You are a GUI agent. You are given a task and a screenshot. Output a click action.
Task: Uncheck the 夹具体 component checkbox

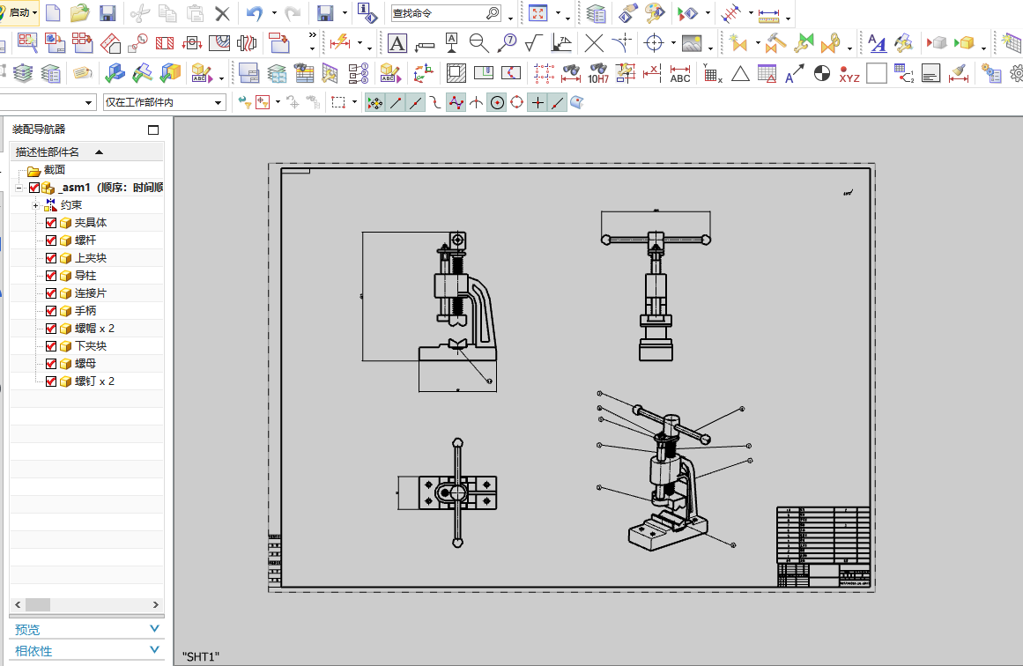tap(51, 222)
